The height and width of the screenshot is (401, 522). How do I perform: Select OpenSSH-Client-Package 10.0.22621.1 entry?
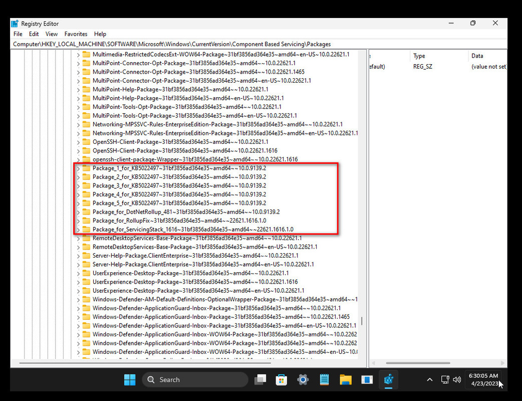[x=180, y=142]
